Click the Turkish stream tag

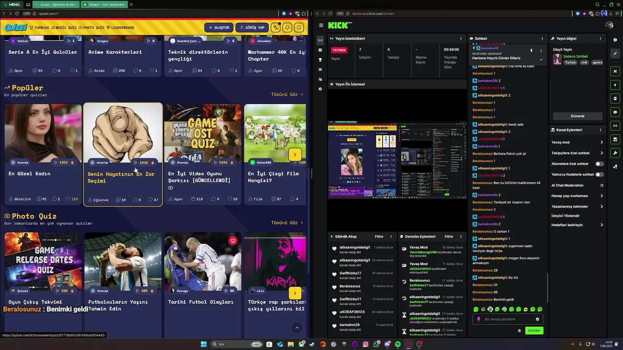[570, 62]
